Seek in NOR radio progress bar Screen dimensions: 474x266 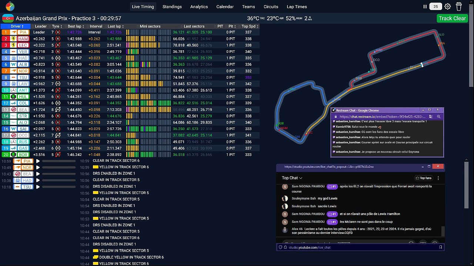point(59,167)
